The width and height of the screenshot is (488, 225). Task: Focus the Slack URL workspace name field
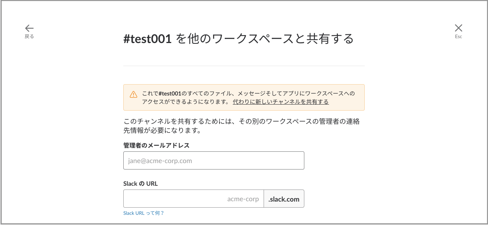(x=193, y=199)
